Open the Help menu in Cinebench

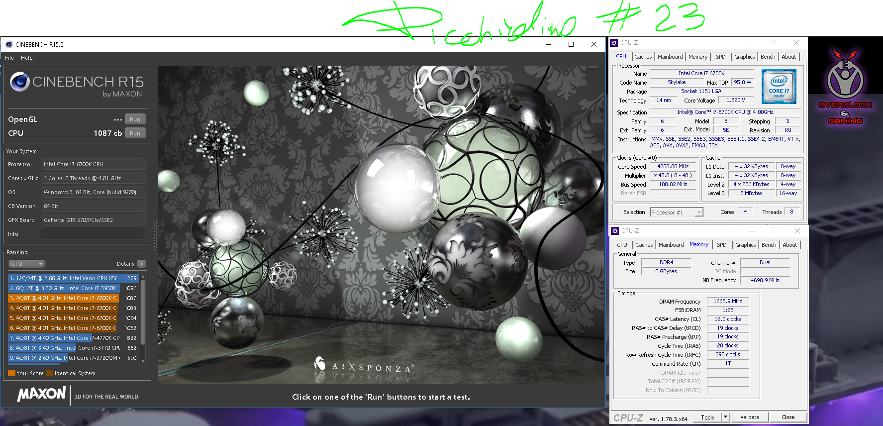[x=27, y=58]
